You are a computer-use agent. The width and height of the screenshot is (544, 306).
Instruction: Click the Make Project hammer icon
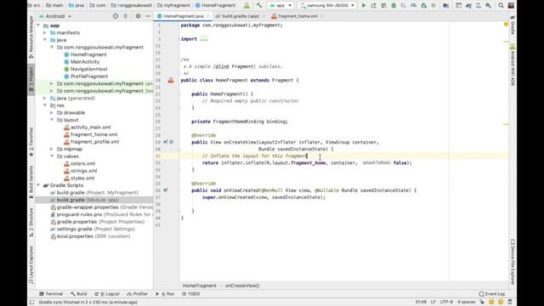[x=258, y=6]
